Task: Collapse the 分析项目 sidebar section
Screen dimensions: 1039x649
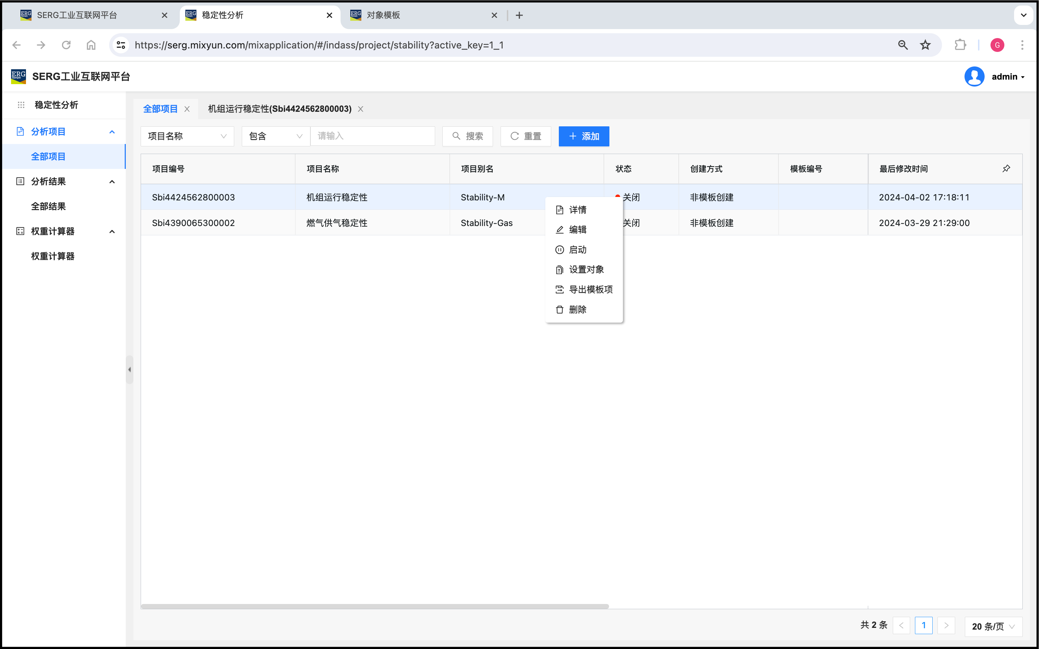Action: [112, 132]
